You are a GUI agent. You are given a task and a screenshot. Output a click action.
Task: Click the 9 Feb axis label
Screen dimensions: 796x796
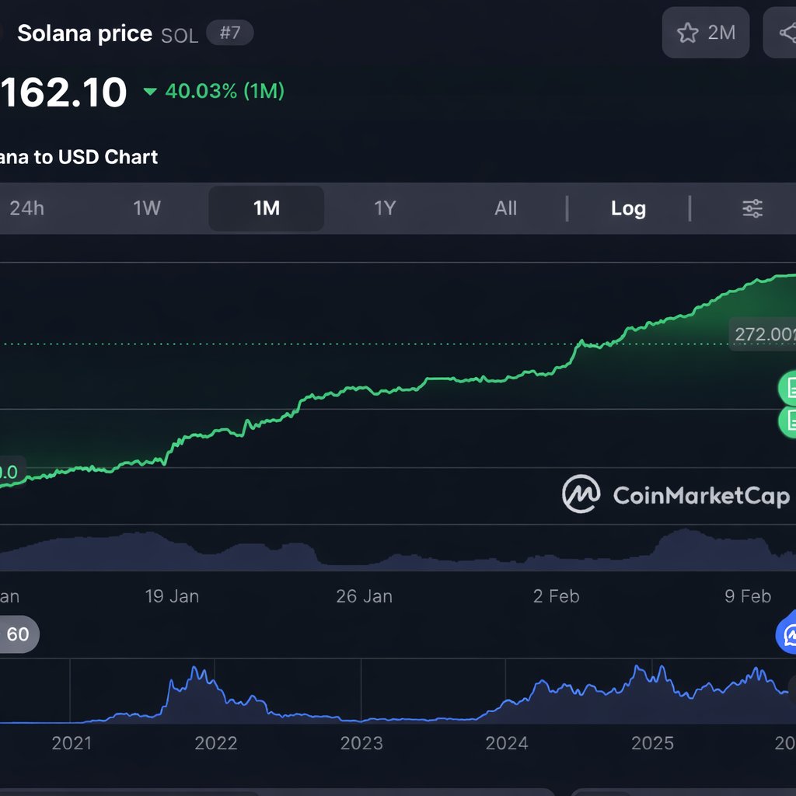tap(749, 596)
